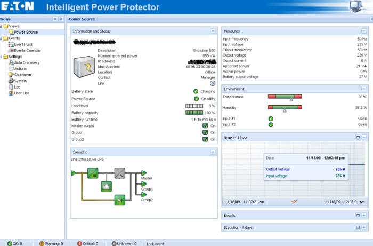Open the Log item

(17, 87)
